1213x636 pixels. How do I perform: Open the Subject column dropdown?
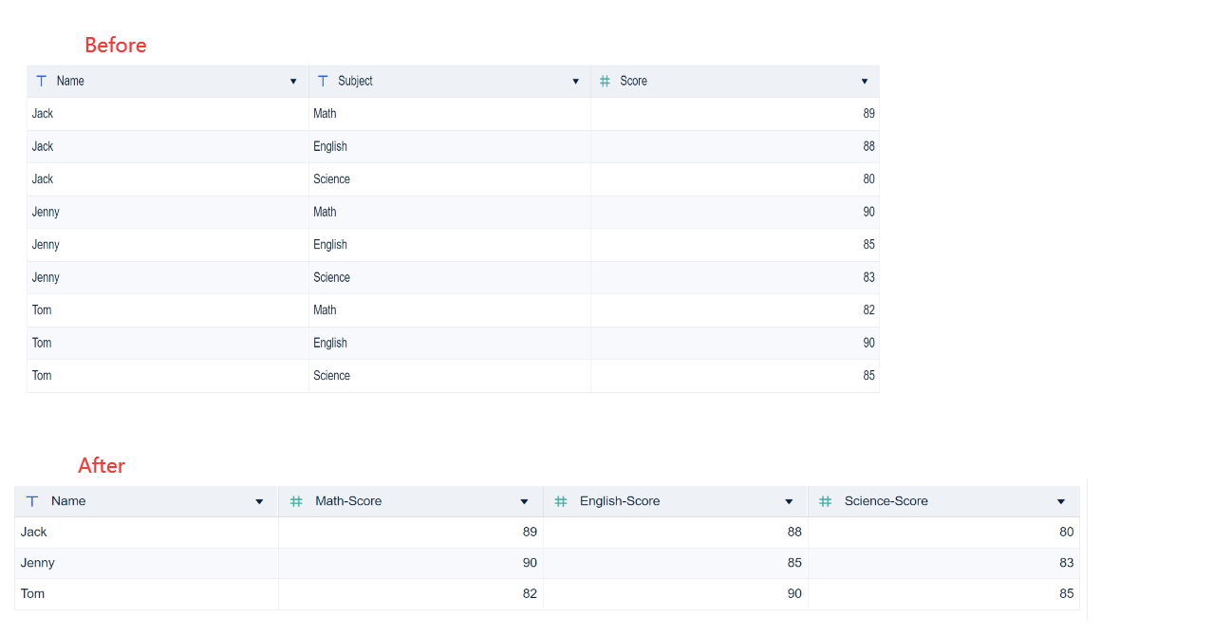pyautogui.click(x=576, y=81)
